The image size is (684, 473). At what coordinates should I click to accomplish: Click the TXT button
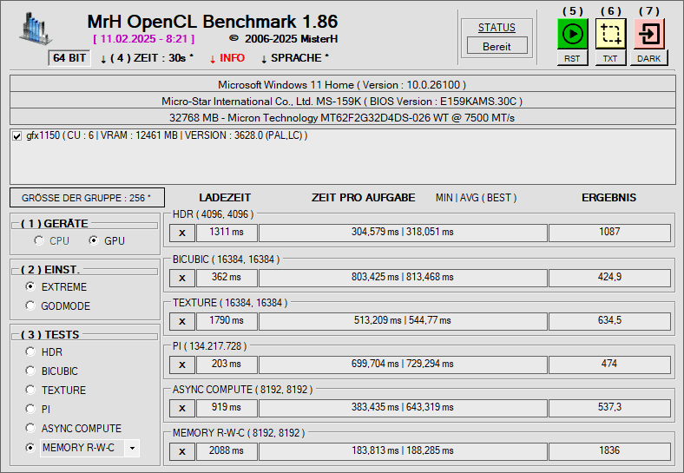coord(611,58)
